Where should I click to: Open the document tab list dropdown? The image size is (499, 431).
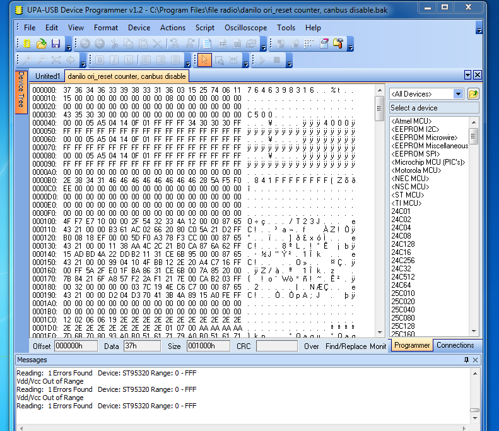[467, 75]
